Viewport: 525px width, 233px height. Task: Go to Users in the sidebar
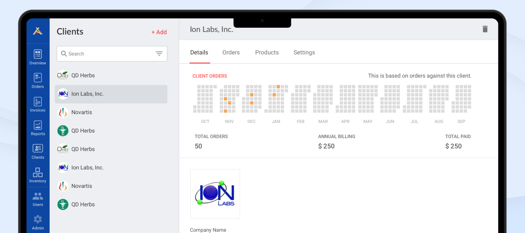38,199
